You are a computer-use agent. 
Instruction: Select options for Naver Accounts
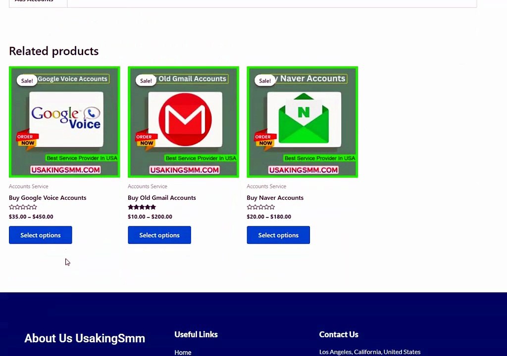click(x=278, y=235)
